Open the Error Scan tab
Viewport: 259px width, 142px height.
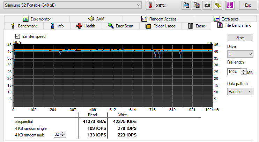(120, 26)
